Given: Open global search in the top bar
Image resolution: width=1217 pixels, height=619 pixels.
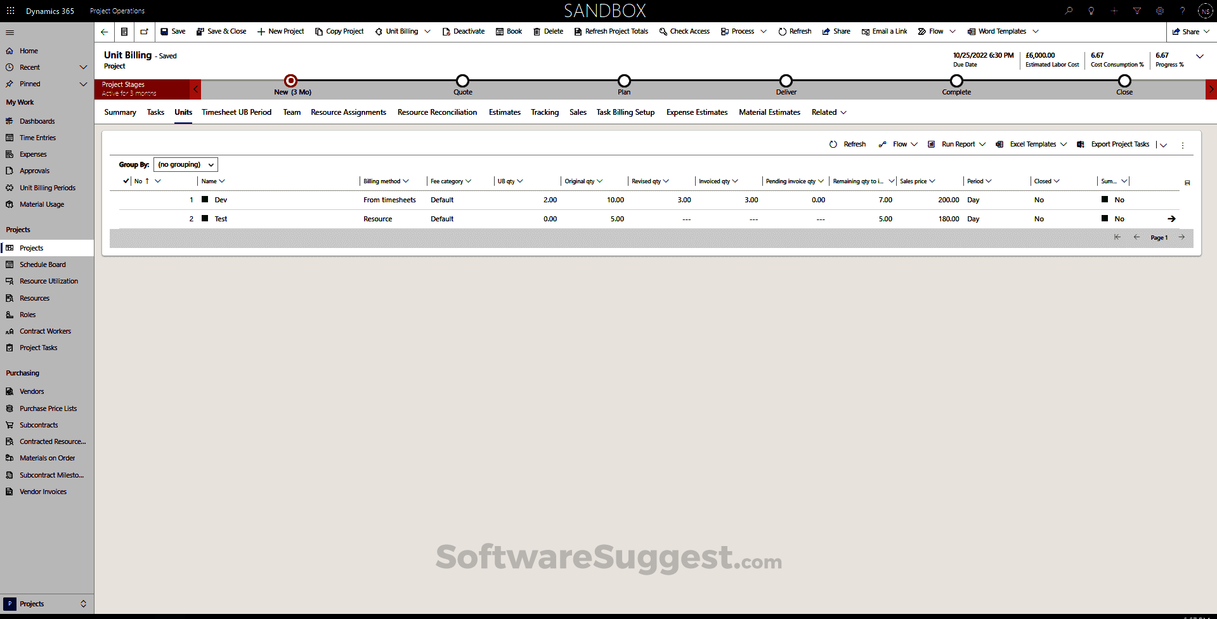Looking at the screenshot, I should (x=1069, y=11).
